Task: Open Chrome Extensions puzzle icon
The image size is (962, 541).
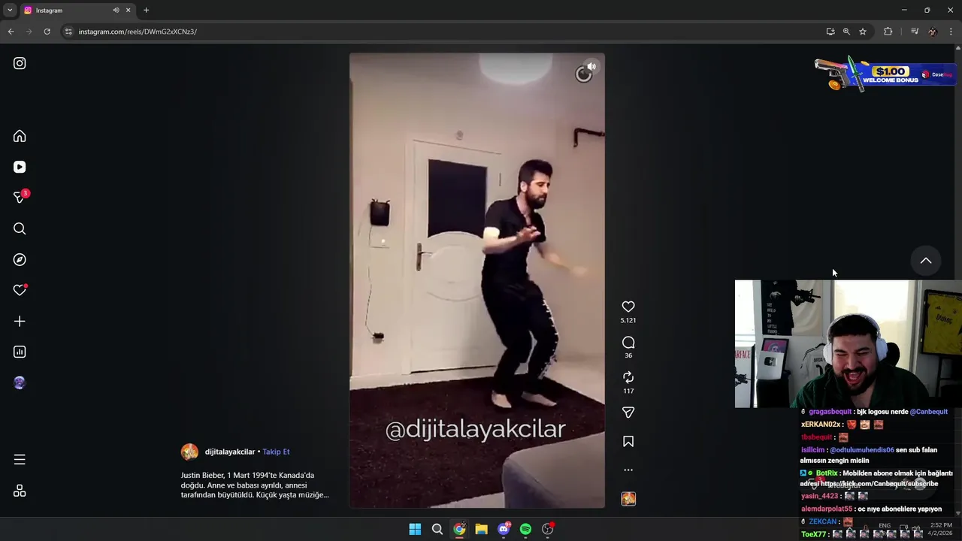Action: pos(888,32)
